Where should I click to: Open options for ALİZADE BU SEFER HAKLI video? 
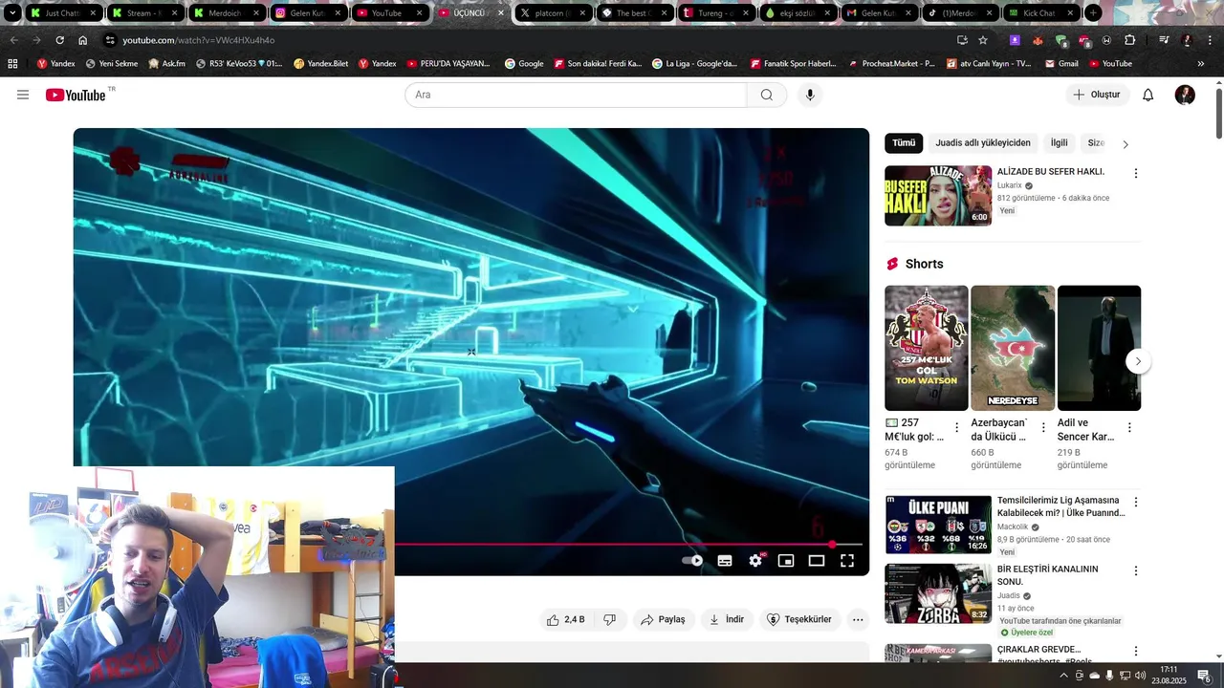[x=1136, y=173]
